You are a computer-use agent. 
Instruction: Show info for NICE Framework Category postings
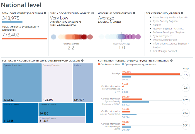(82, 61)
